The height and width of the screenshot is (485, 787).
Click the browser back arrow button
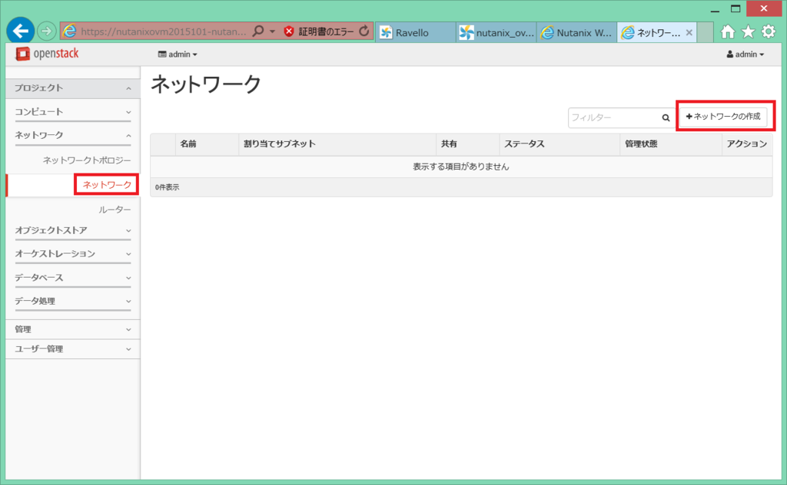pos(21,31)
